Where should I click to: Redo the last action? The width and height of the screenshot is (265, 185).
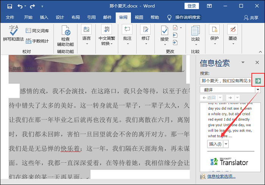coord(32,6)
